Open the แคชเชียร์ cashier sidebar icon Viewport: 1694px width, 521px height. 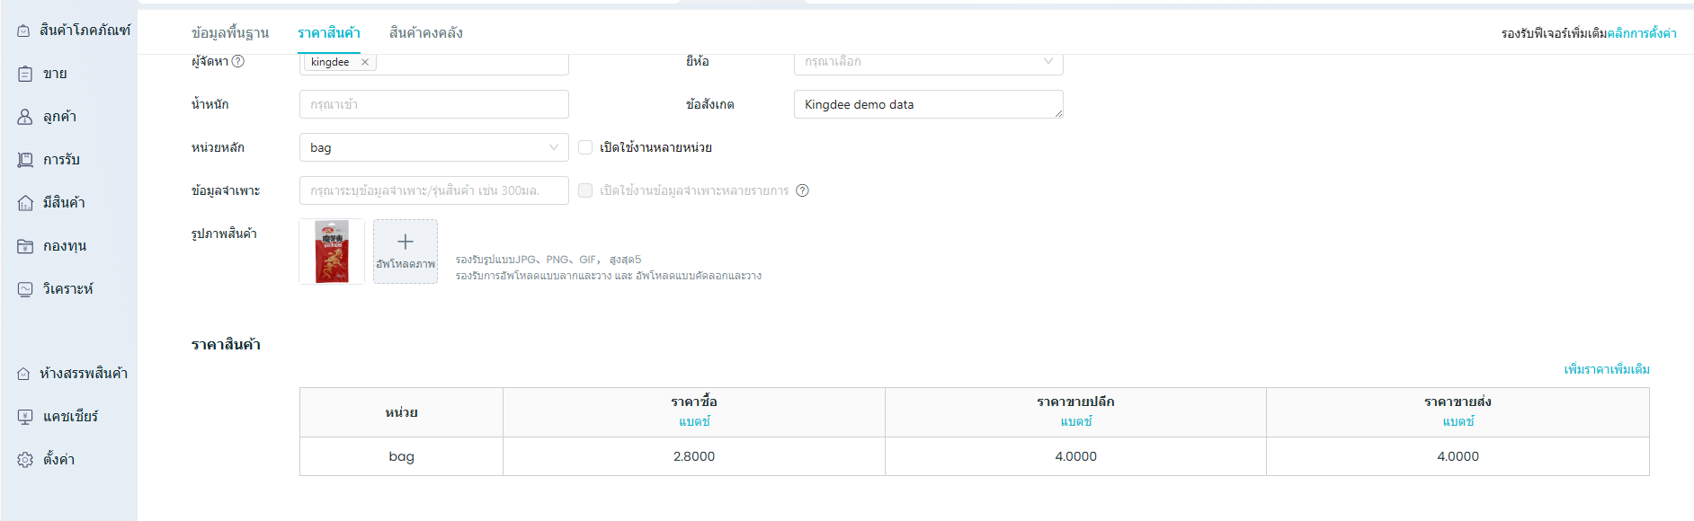(x=25, y=417)
